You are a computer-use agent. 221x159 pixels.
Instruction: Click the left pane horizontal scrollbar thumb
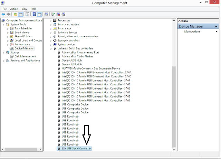tap(21, 149)
